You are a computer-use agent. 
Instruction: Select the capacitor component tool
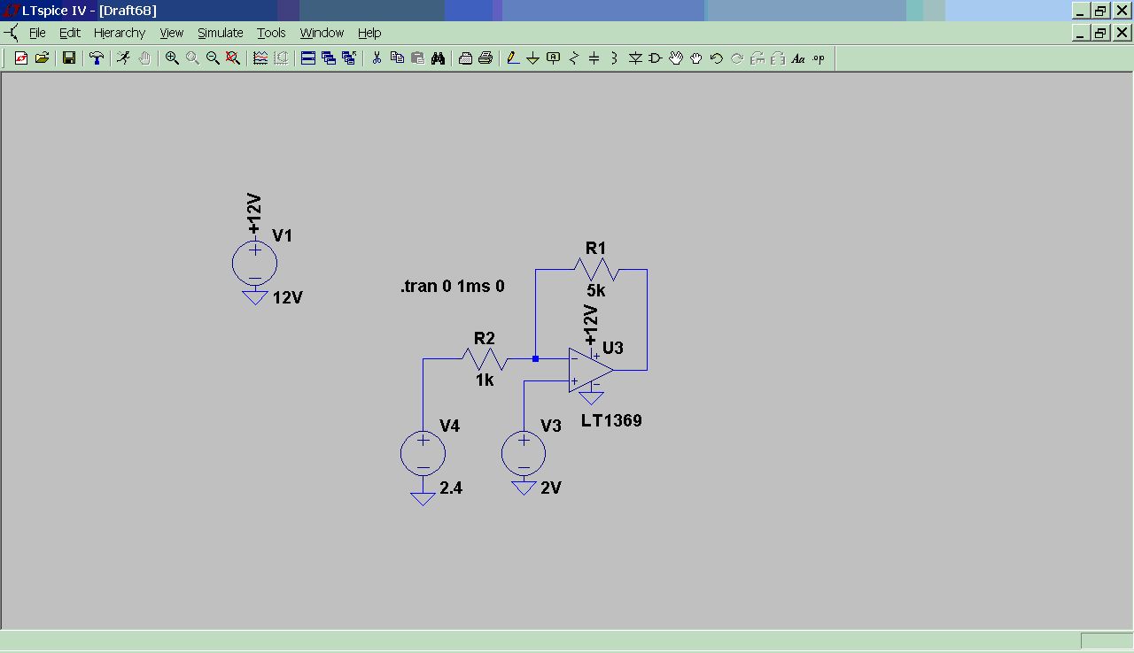click(x=594, y=58)
